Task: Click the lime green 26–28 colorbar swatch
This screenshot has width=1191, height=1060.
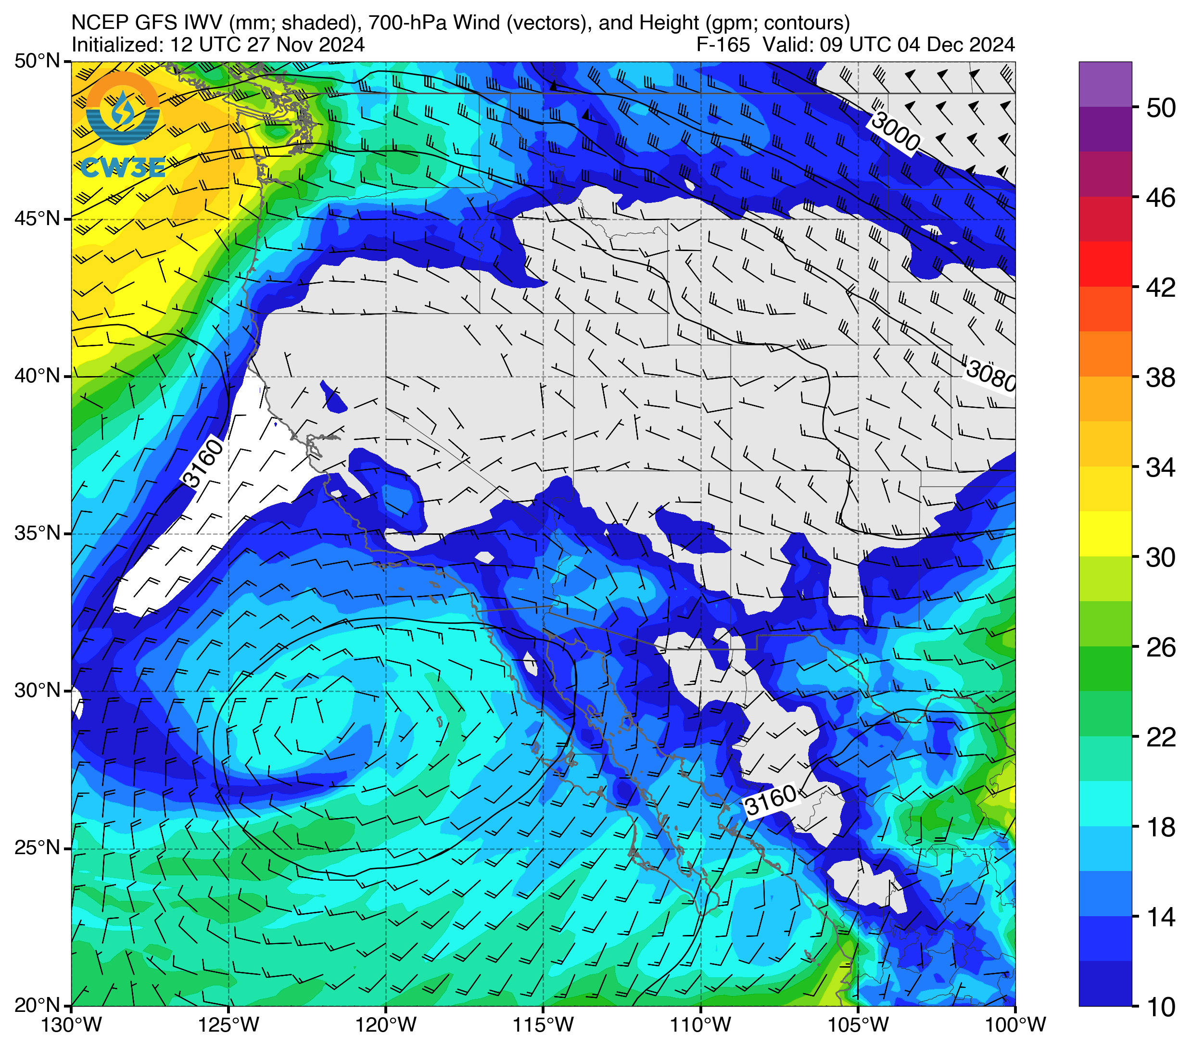Action: click(x=1105, y=623)
